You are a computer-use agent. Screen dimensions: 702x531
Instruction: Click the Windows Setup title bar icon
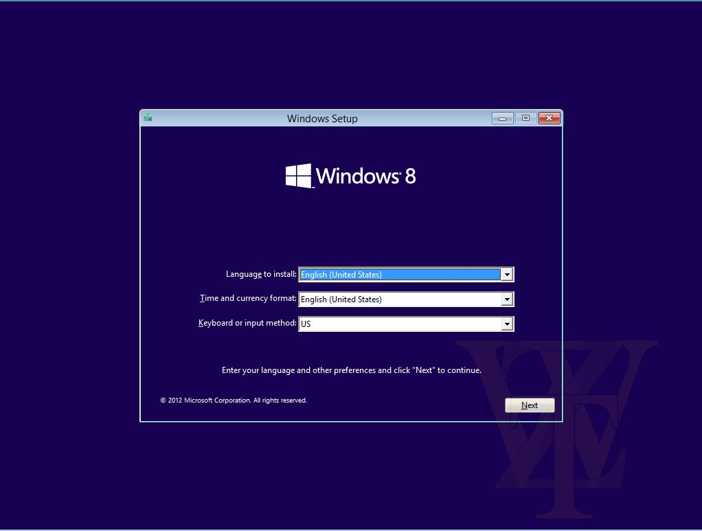coord(148,117)
